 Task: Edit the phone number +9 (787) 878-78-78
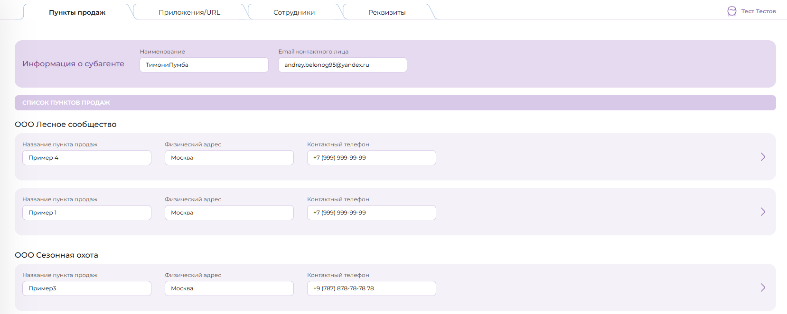click(371, 288)
